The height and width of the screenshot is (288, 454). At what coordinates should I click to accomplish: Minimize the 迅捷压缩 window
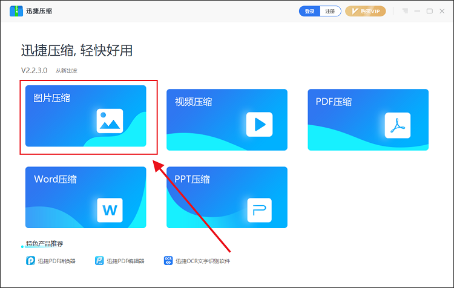coord(417,11)
